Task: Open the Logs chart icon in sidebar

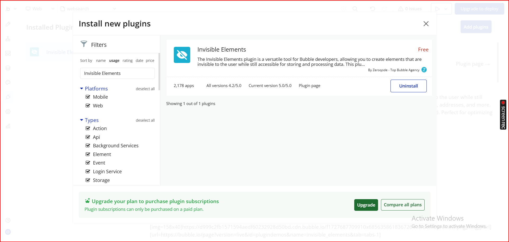Action: [x=8, y=126]
